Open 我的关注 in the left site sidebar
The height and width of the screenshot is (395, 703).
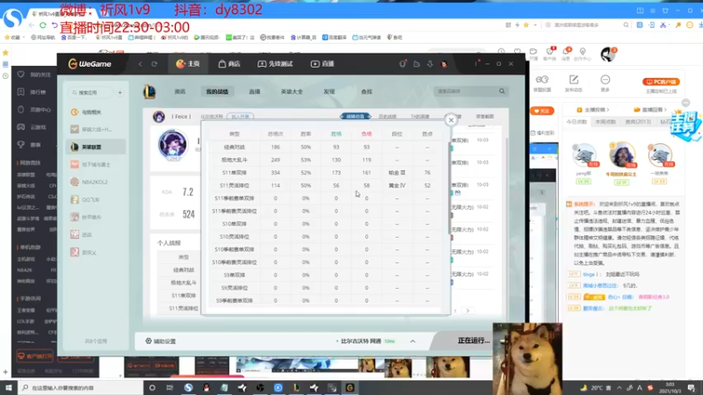pos(33,75)
